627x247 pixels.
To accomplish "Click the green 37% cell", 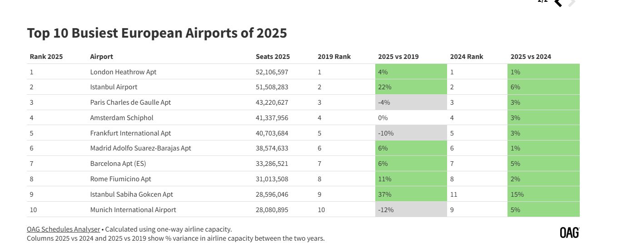I will (x=411, y=194).
